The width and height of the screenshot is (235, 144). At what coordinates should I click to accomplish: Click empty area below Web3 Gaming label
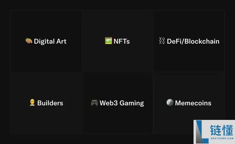pyautogui.click(x=117, y=120)
